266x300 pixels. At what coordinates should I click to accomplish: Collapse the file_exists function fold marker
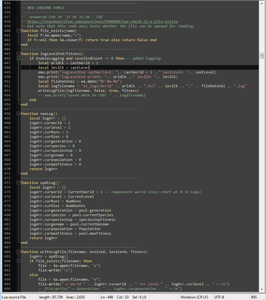coord(18,31)
